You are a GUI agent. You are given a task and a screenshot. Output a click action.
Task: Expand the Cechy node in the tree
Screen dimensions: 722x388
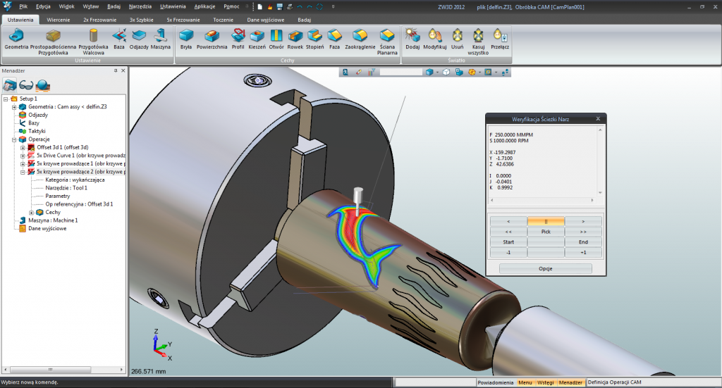click(31, 212)
